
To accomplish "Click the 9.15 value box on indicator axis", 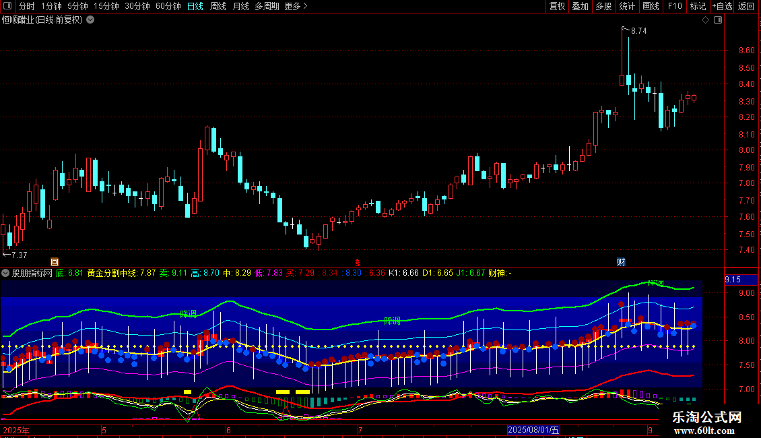I will [741, 280].
